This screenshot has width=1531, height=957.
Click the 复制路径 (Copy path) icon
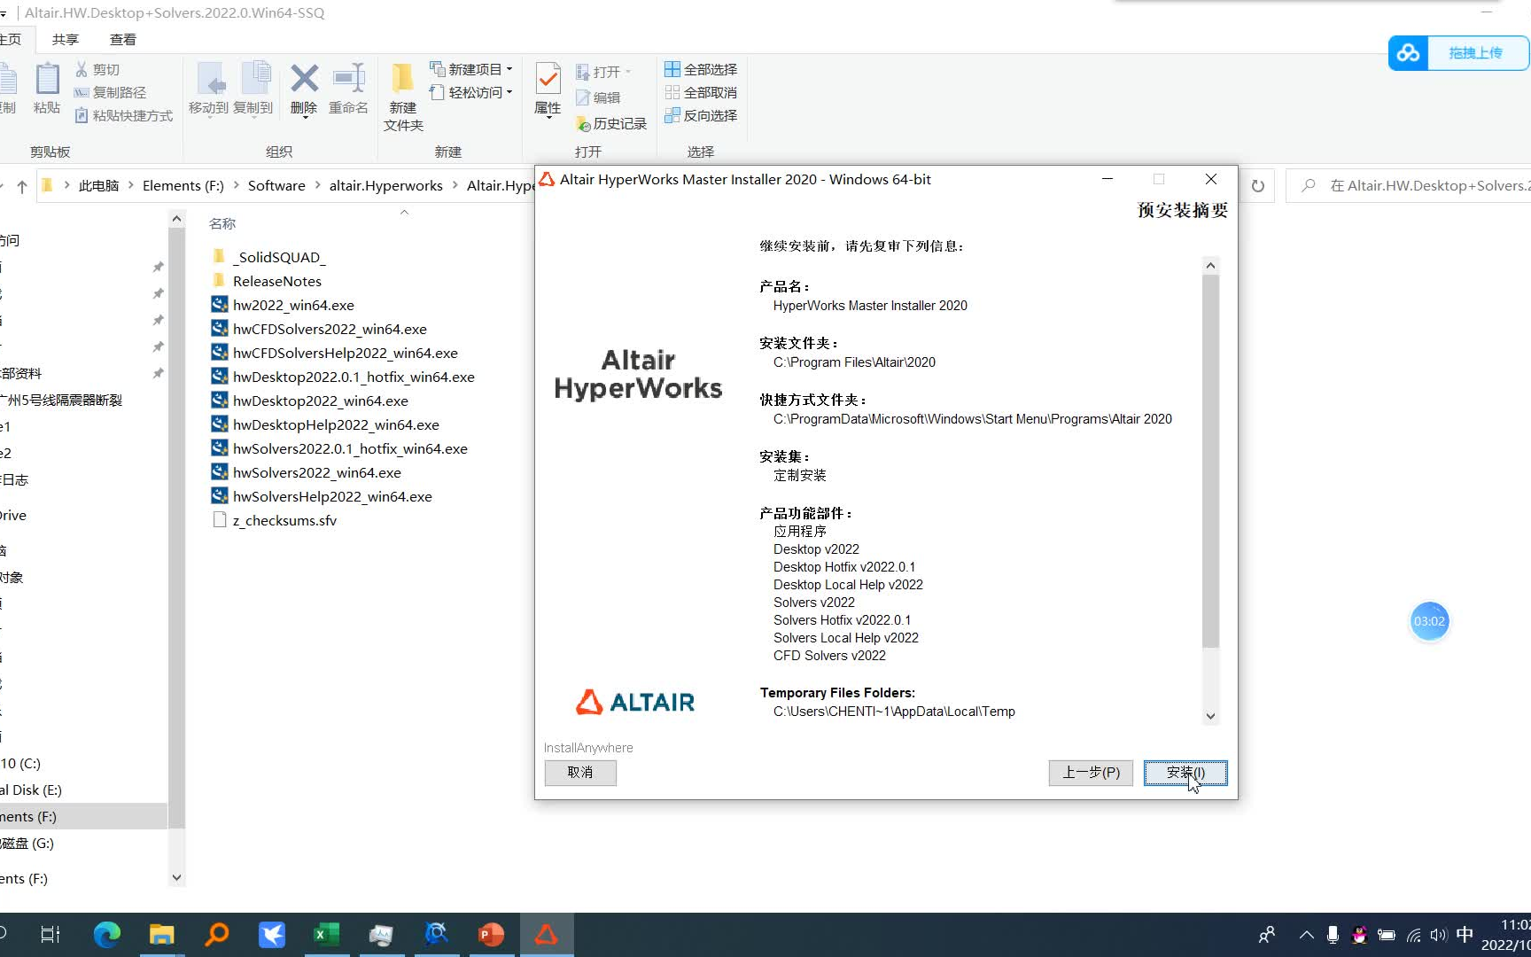tap(111, 92)
